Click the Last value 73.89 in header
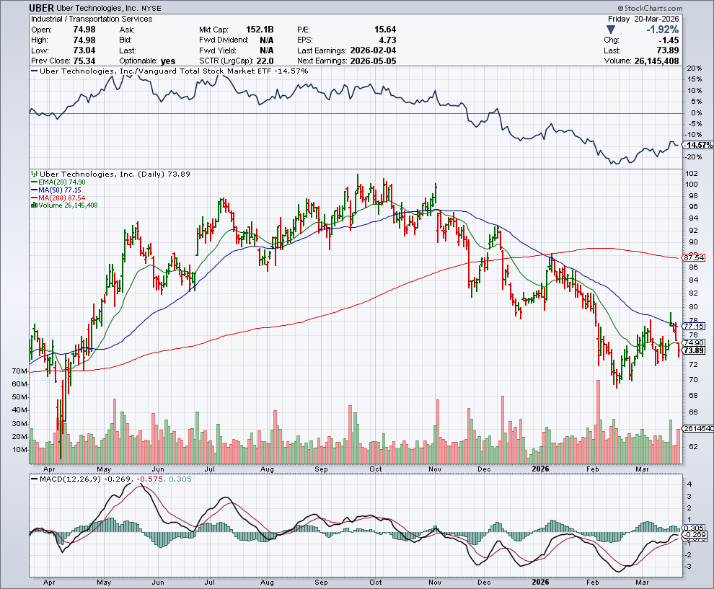 (668, 50)
